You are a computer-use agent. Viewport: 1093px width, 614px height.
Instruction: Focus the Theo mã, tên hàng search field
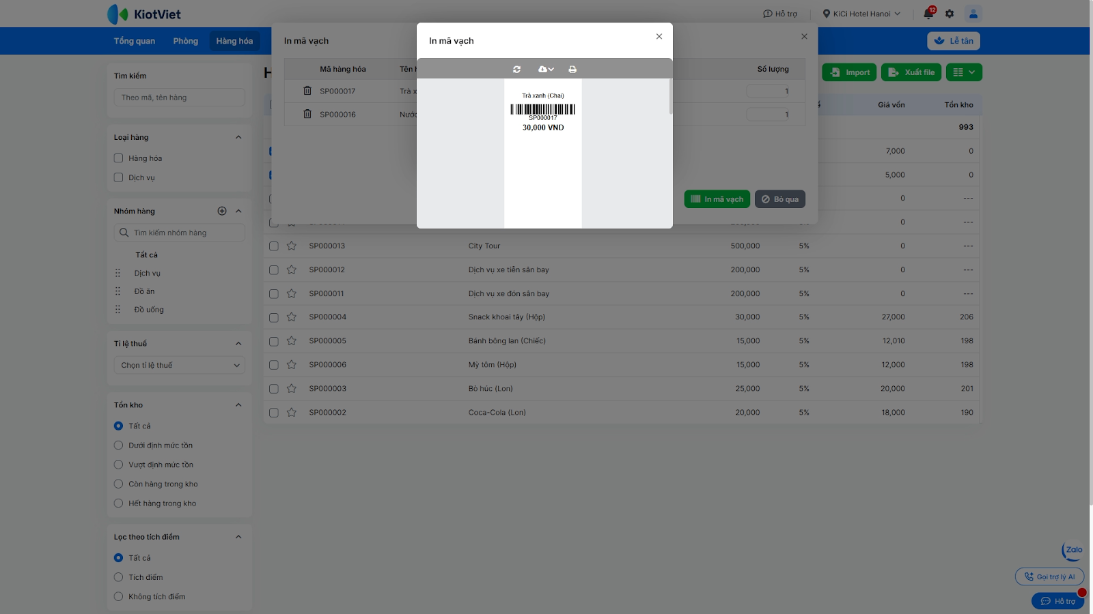click(x=180, y=98)
